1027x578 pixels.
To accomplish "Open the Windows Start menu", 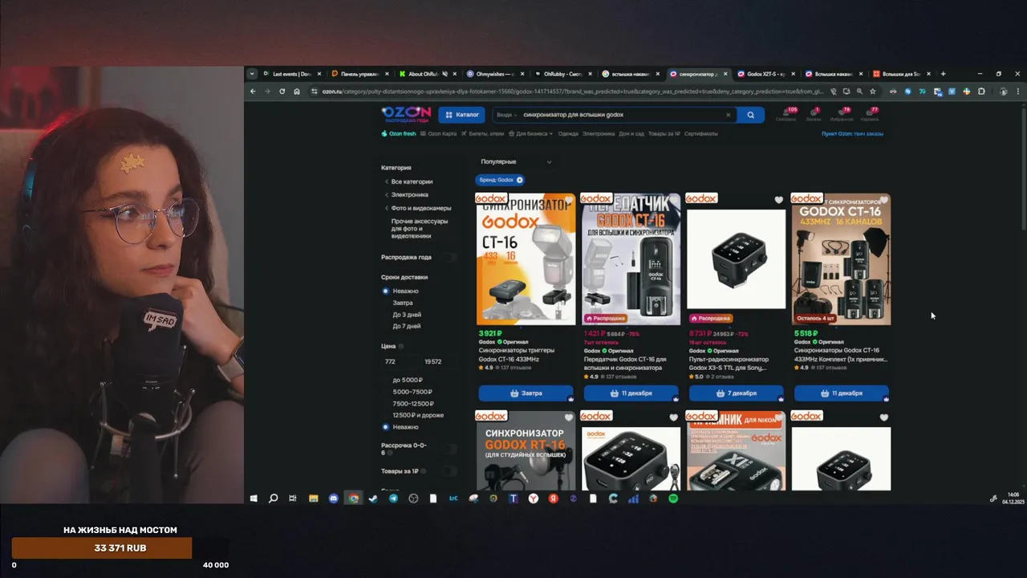I will [x=254, y=499].
